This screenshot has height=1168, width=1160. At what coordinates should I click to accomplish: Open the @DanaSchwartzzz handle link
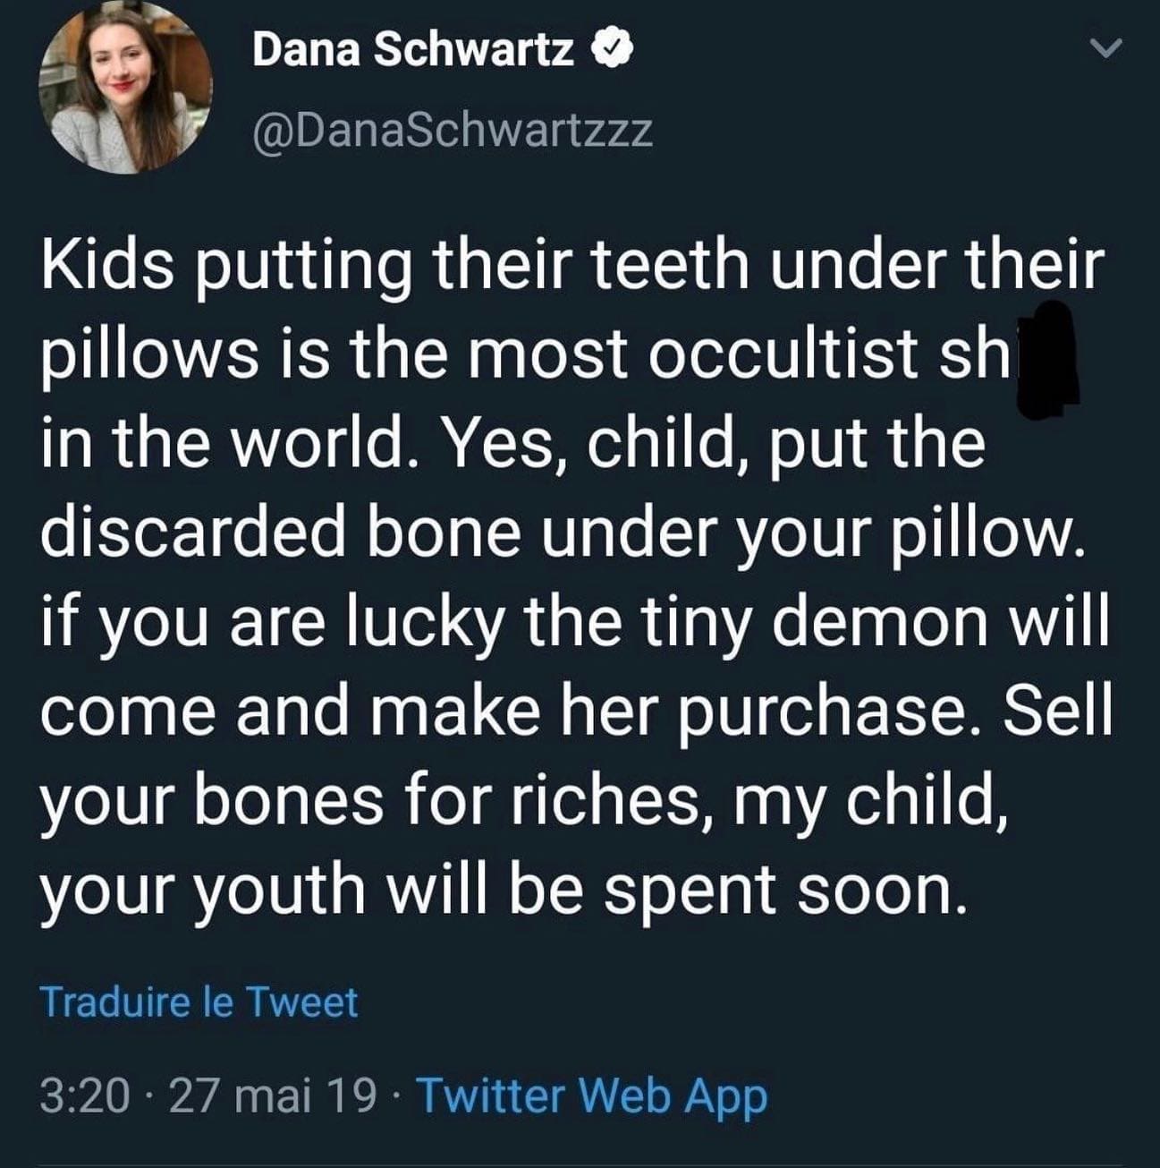pyautogui.click(x=453, y=131)
